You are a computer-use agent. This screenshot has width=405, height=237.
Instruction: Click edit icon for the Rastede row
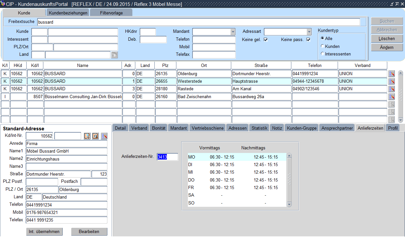click(391, 89)
